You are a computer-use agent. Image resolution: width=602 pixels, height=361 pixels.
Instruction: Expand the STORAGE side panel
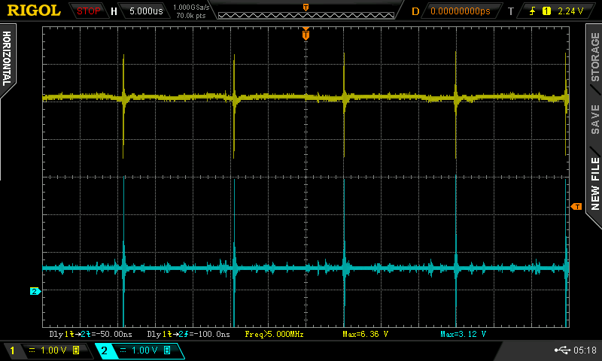594,56
